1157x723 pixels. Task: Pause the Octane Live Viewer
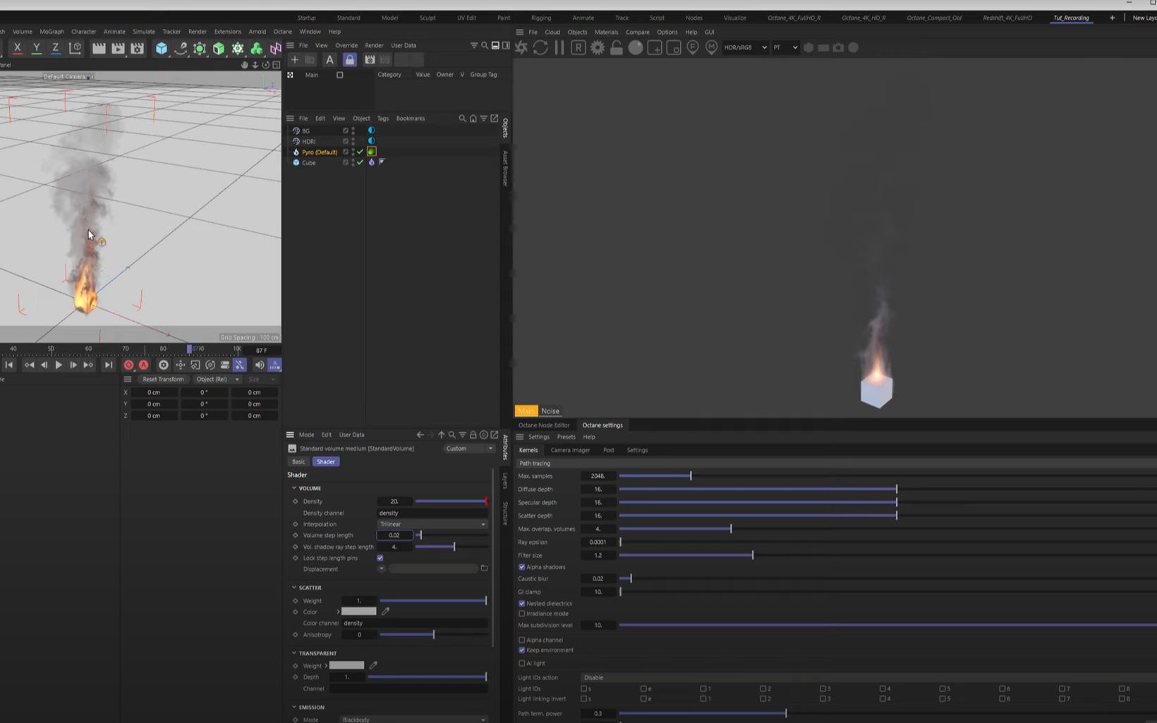pyautogui.click(x=559, y=47)
